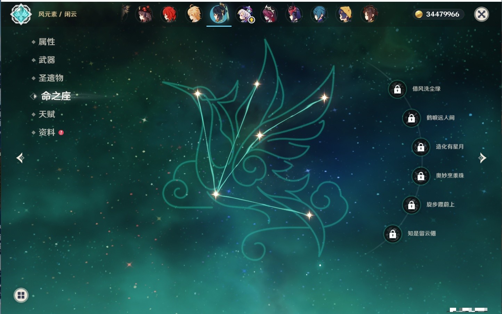Switch to previous character with left arrow

(x=20, y=158)
